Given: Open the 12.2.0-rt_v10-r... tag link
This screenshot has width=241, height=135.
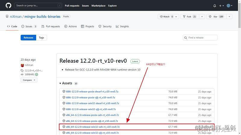Looking at the screenshot, I should pyautogui.click(x=34, y=70).
